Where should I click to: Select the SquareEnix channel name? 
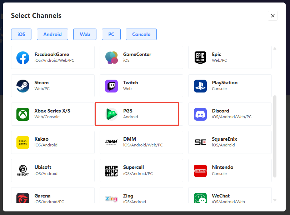[225, 139]
